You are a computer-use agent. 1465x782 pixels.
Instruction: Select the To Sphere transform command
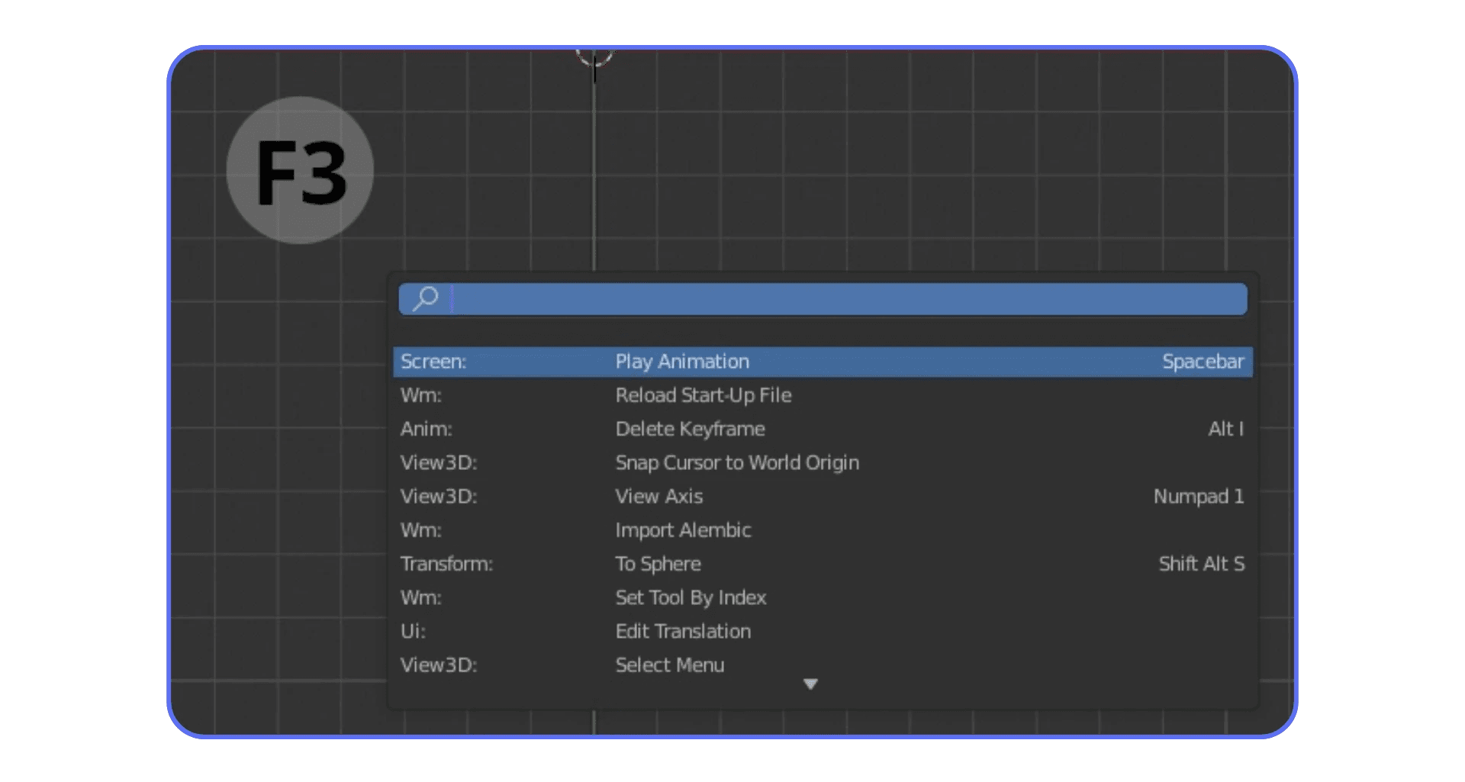(658, 564)
